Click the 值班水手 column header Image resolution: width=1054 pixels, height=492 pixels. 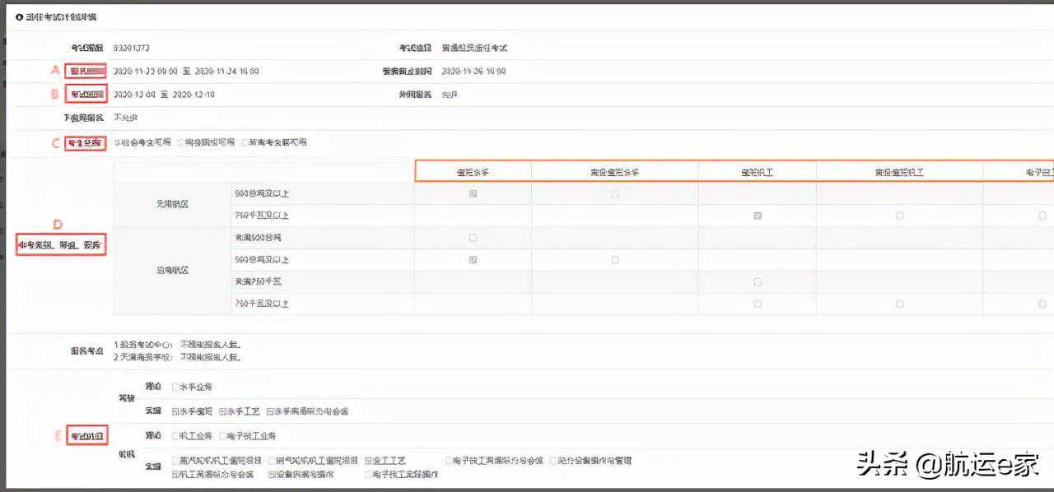473,172
